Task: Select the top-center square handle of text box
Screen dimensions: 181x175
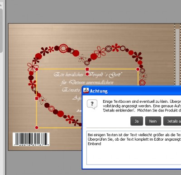Action: coord(87,69)
